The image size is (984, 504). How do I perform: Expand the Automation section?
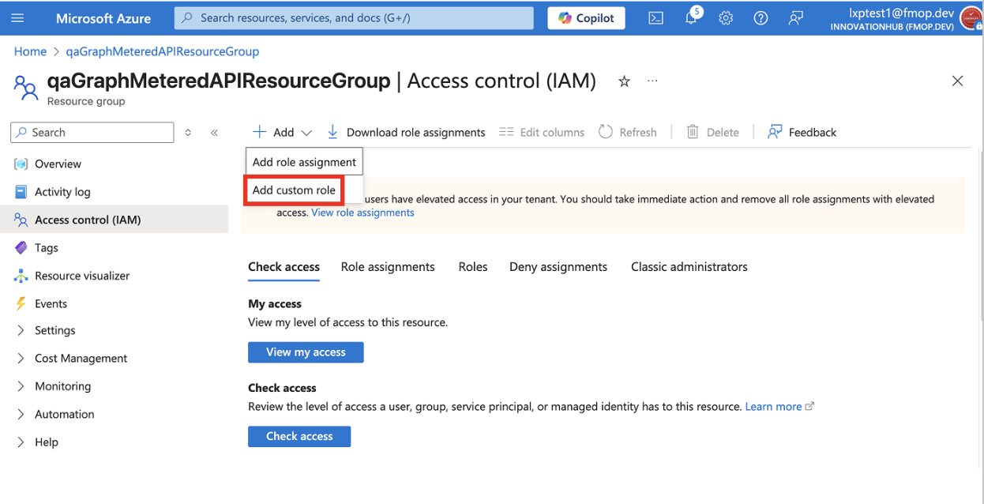[x=21, y=414]
